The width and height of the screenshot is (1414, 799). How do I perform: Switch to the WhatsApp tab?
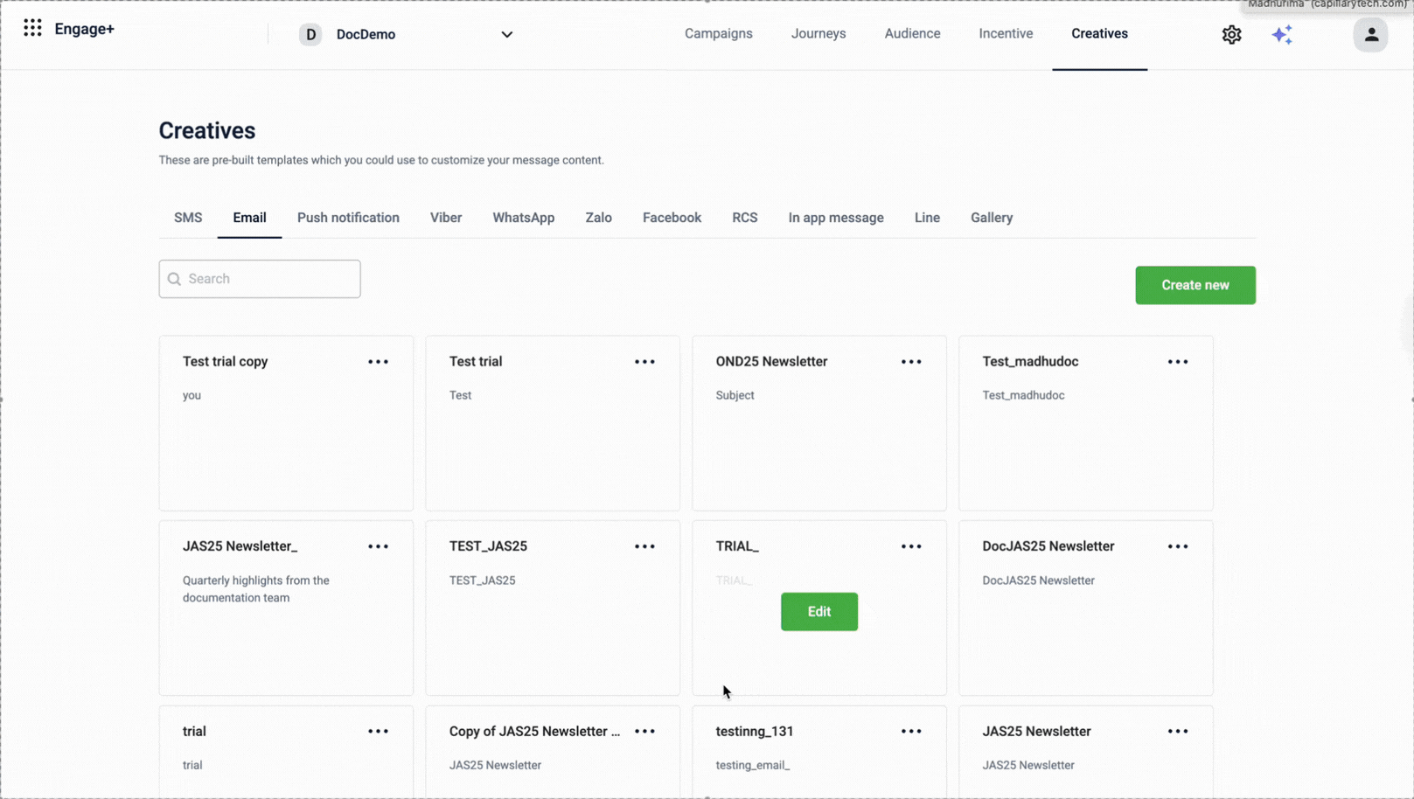click(x=523, y=218)
